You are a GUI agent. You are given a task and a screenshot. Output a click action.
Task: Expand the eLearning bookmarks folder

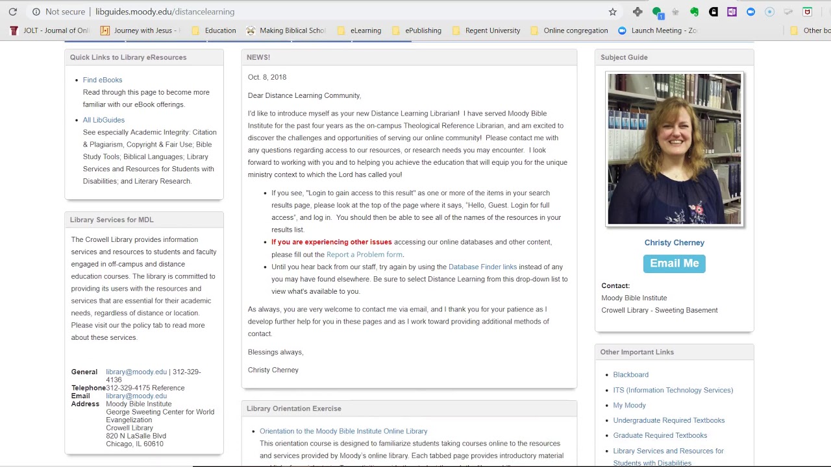tap(359, 30)
